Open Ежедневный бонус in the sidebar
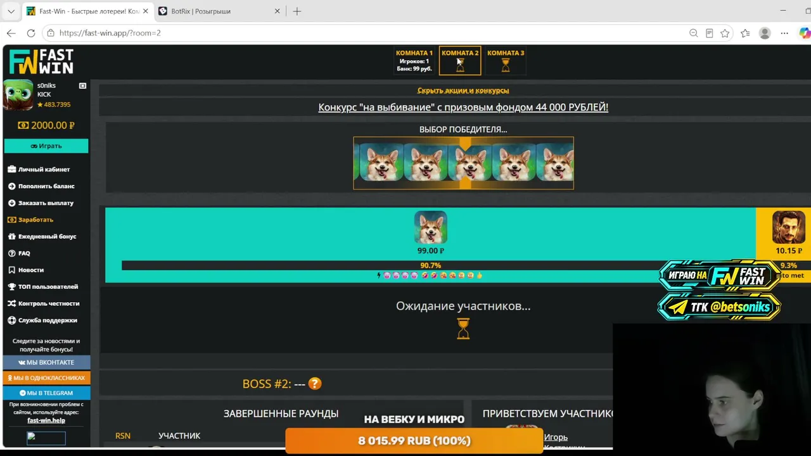The height and width of the screenshot is (456, 811). tap(42, 236)
